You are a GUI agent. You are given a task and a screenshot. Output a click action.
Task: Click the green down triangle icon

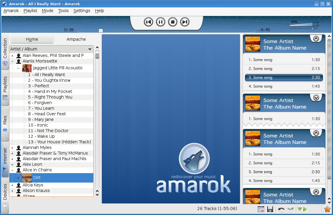(x=300, y=209)
